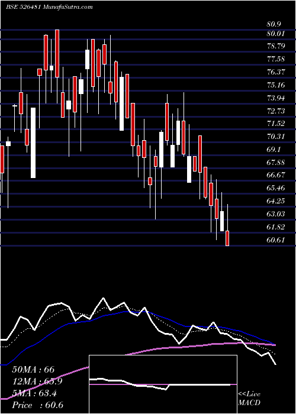Select the 64.25 price label

click(276, 200)
